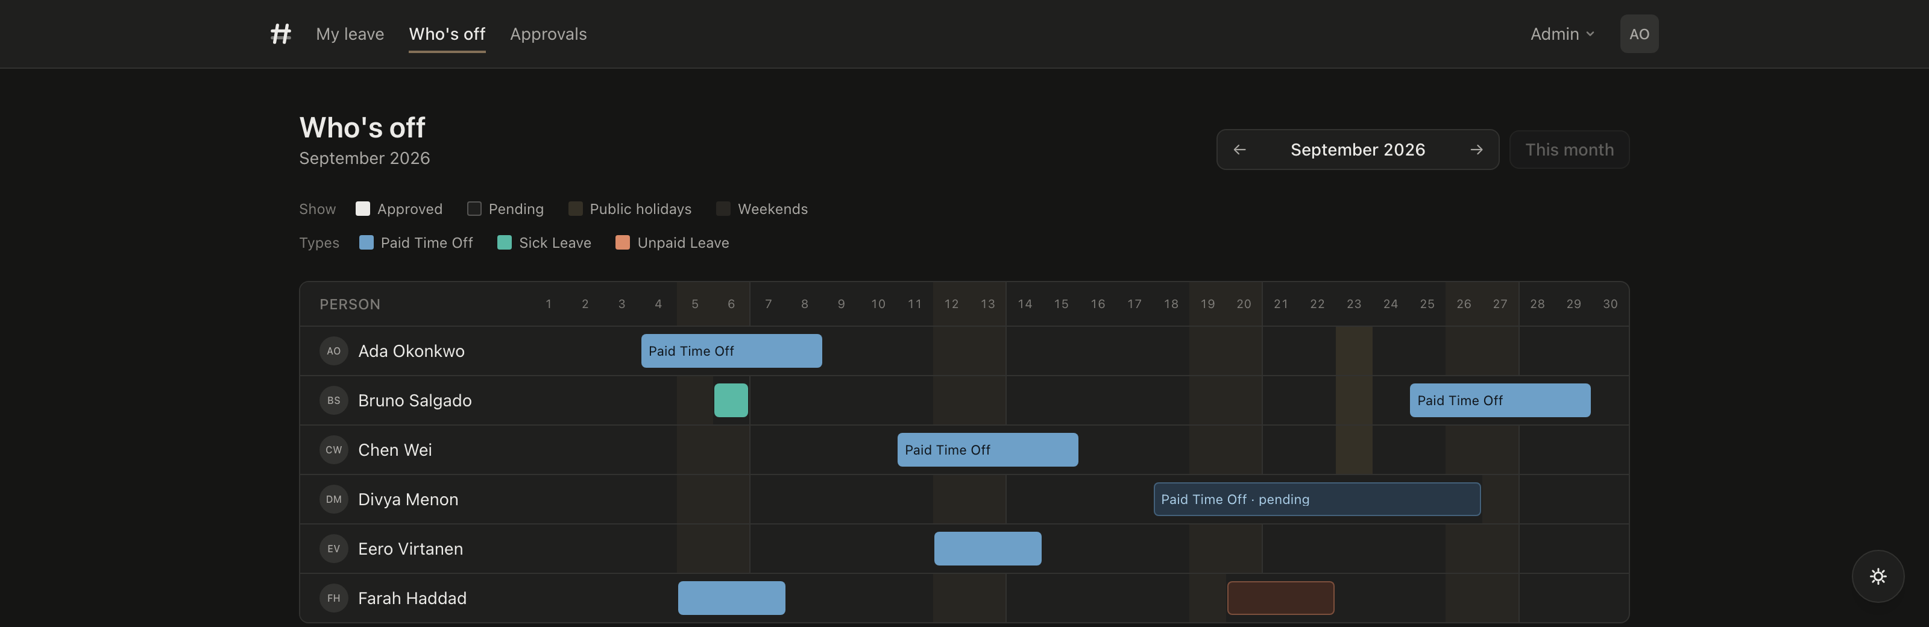Toggle the Approved checkbox
The image size is (1929, 627).
point(362,209)
